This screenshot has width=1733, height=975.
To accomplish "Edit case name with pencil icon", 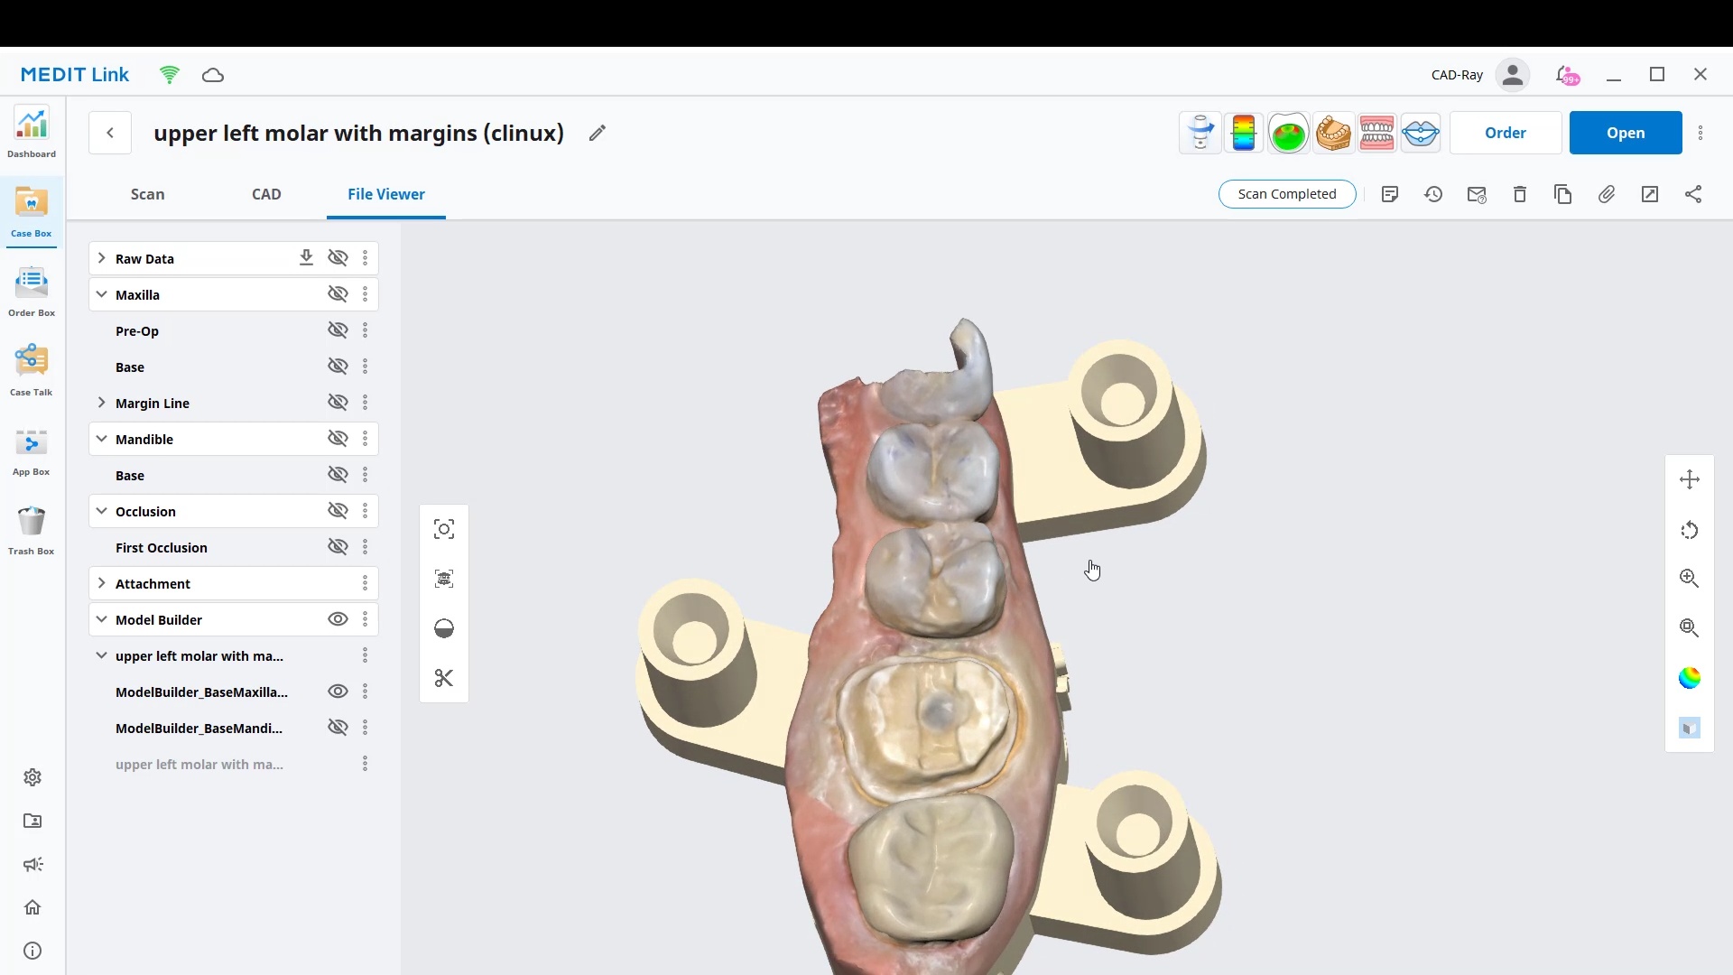I will [597, 133].
